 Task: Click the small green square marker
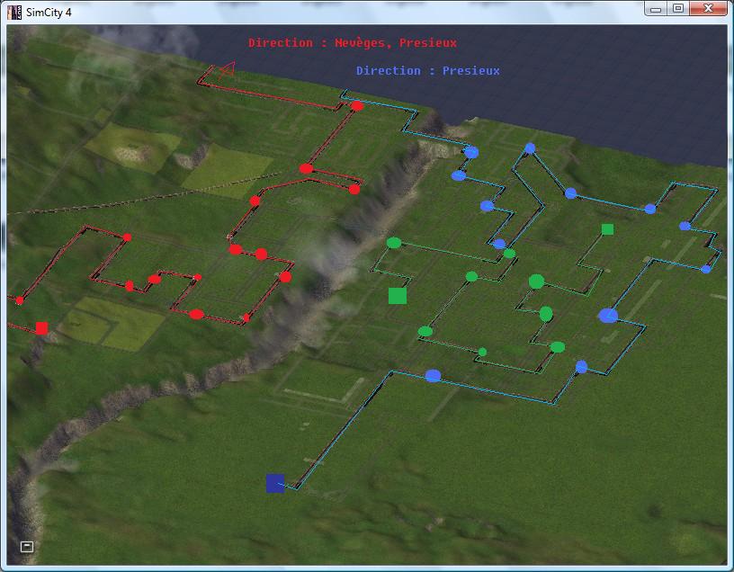607,229
